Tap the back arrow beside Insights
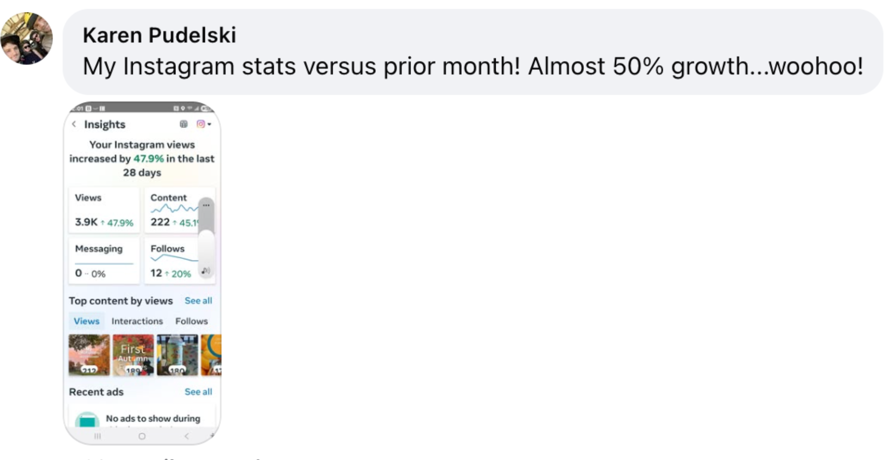This screenshot has height=460, width=888. 74,124
